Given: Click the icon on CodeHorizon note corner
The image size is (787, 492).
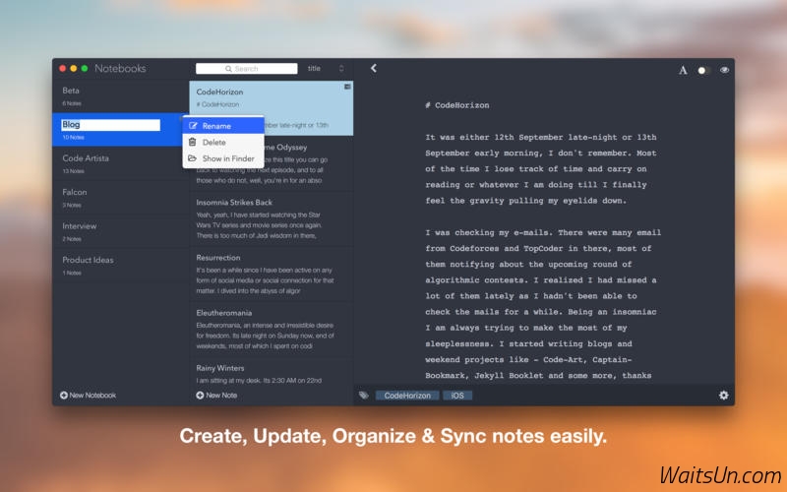Looking at the screenshot, I should point(347,87).
